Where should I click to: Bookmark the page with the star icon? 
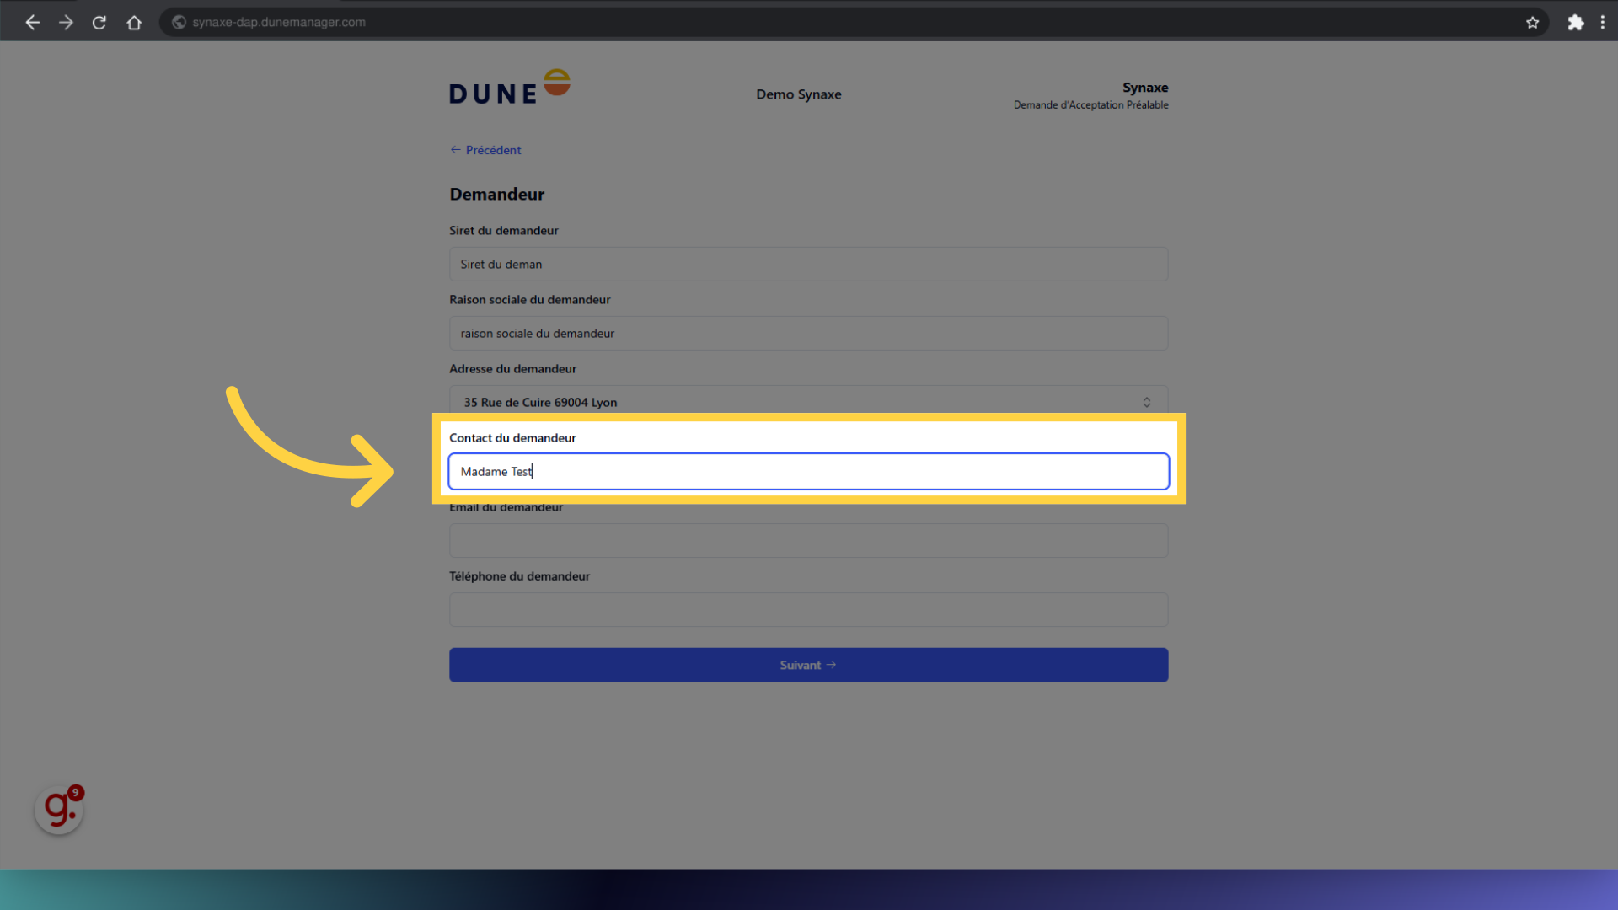click(x=1533, y=22)
